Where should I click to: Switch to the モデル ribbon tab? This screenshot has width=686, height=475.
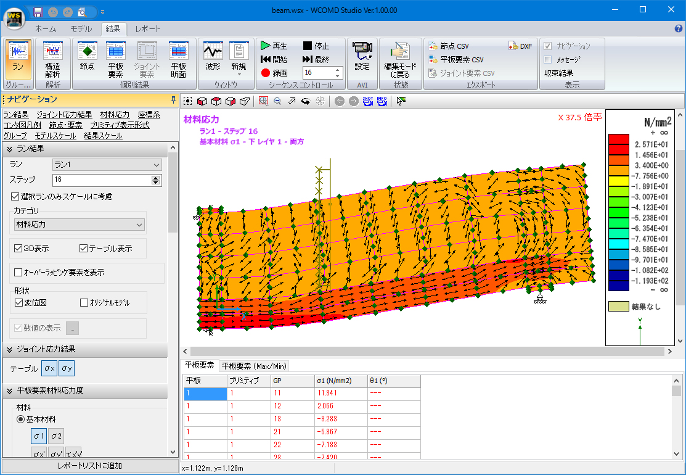(x=81, y=29)
